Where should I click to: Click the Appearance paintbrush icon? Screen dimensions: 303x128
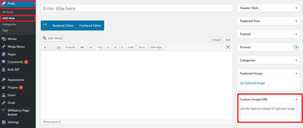coord(4,80)
